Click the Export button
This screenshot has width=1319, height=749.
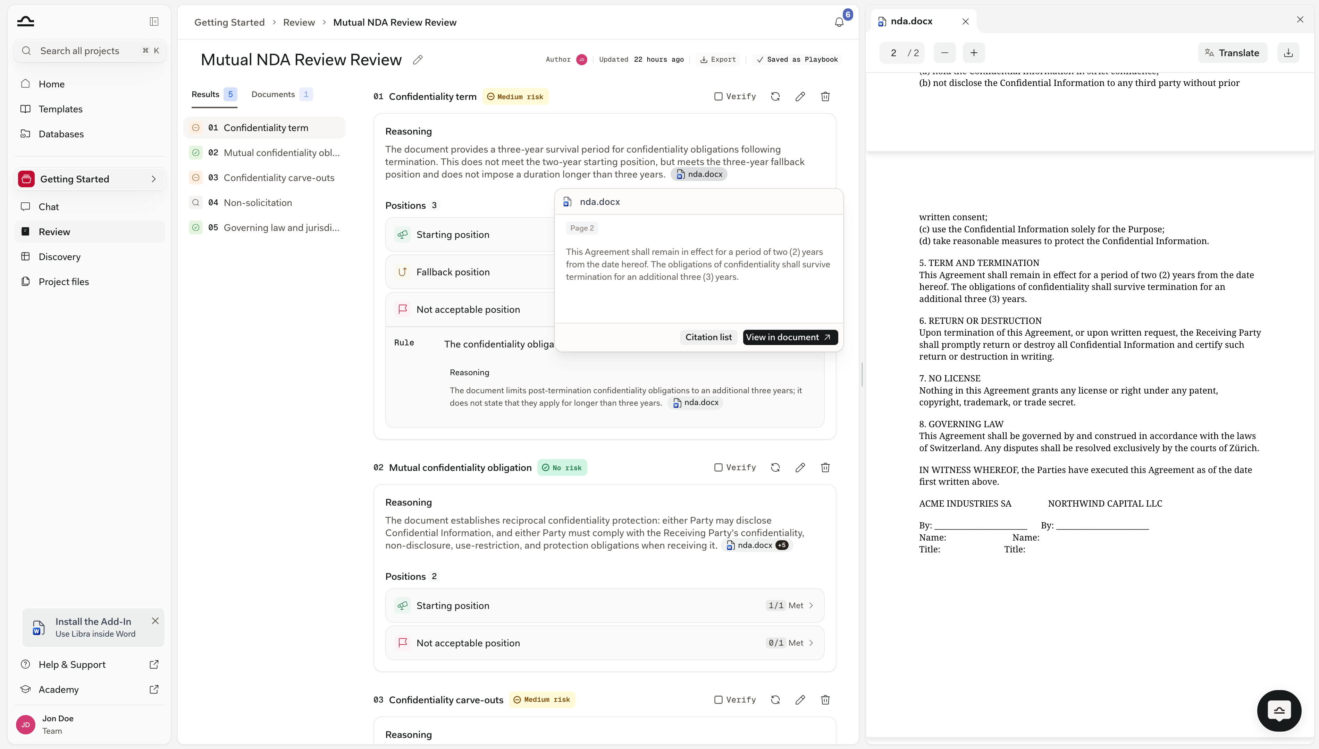[718, 60]
